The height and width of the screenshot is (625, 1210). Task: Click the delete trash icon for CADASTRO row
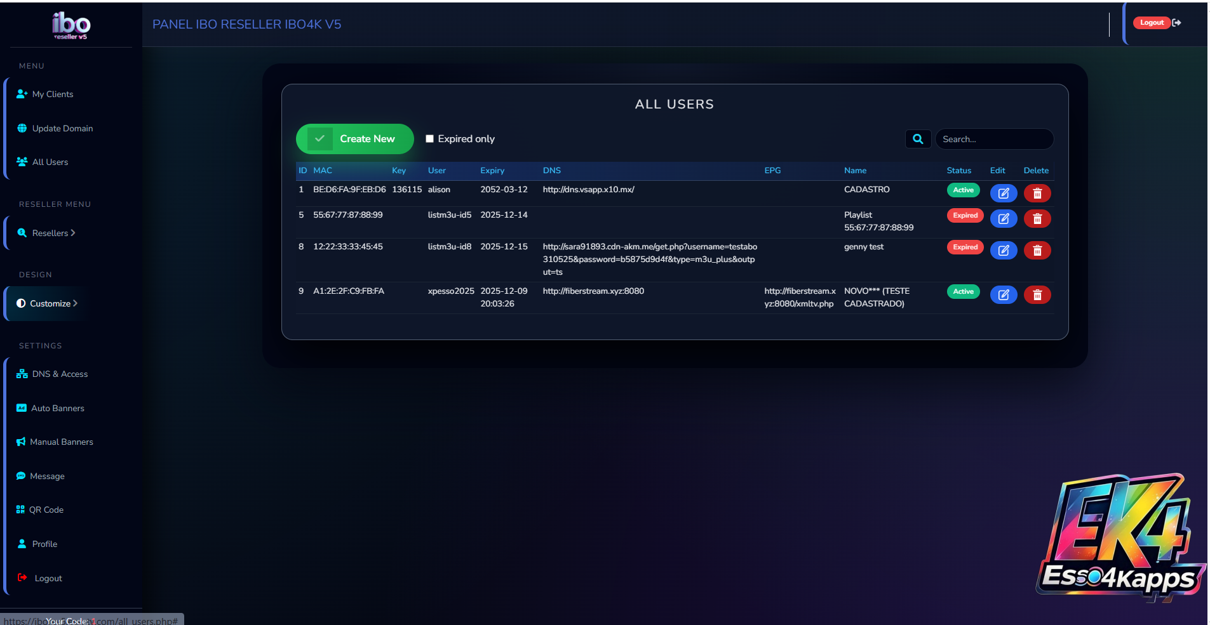[x=1037, y=194]
